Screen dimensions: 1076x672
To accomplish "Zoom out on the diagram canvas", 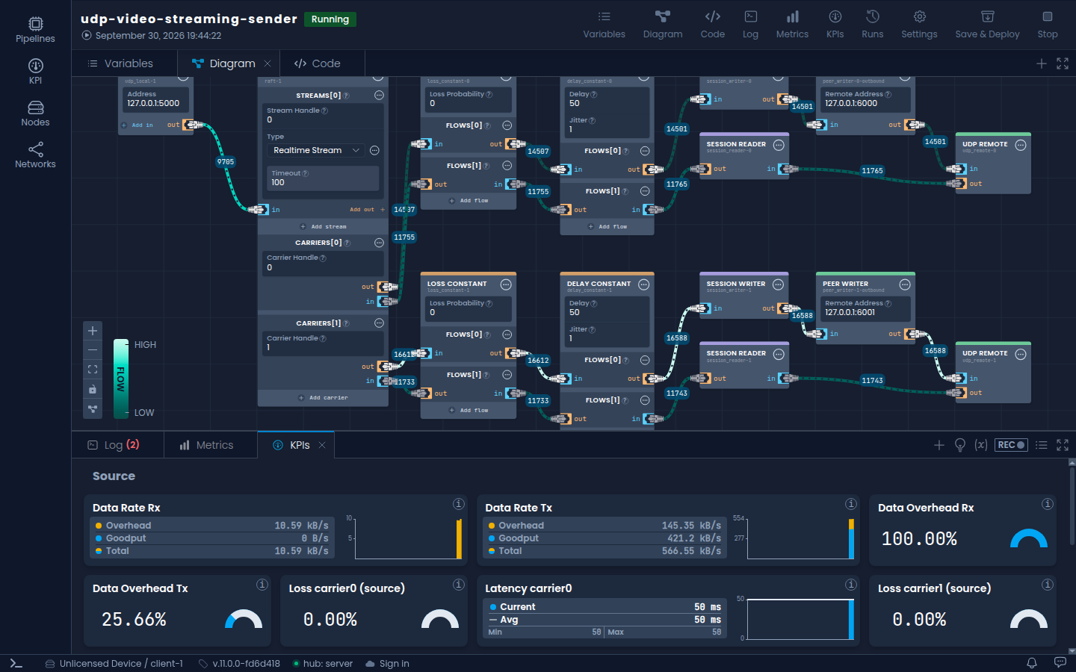I will tap(93, 350).
